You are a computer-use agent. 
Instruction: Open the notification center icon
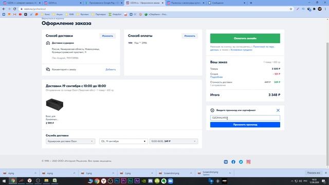pos(323,181)
